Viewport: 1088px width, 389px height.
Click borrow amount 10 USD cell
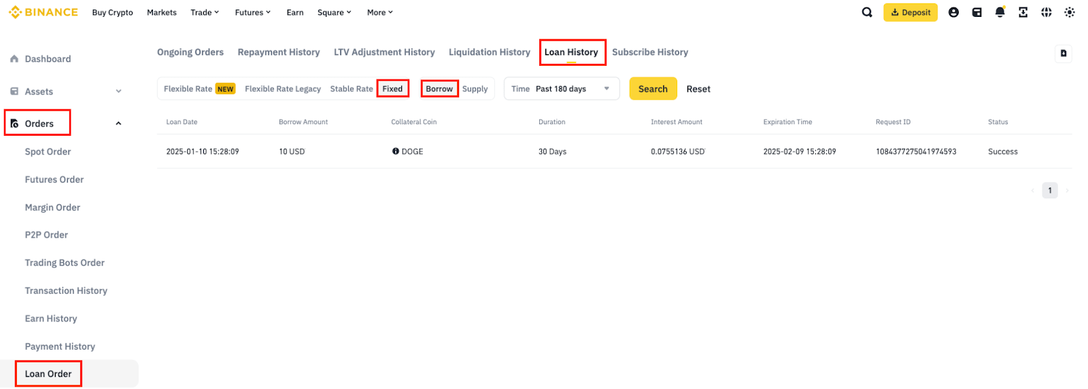(x=292, y=151)
